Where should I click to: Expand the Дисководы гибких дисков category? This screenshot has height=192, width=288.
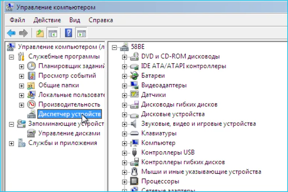[x=124, y=105]
